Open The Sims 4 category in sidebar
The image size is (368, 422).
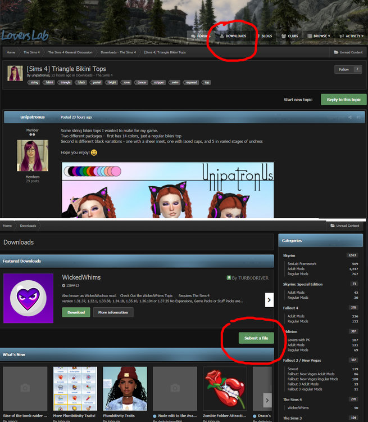(x=292, y=399)
